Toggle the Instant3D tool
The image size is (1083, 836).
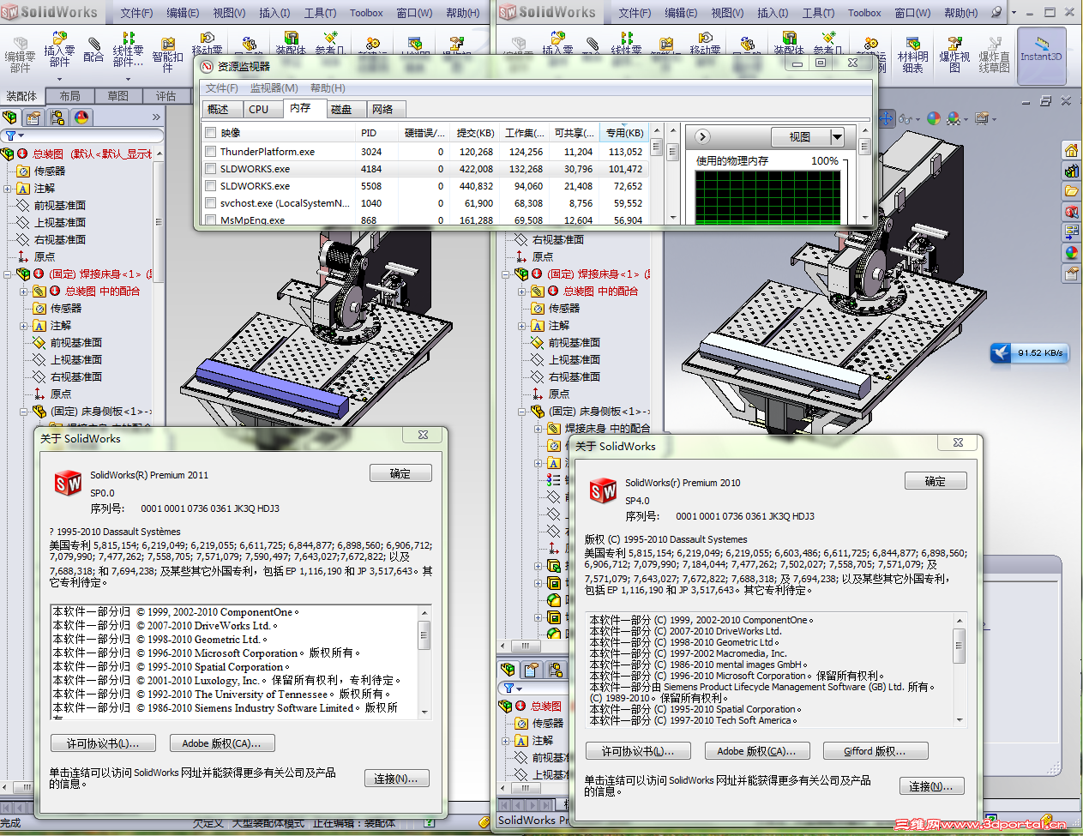(1041, 55)
